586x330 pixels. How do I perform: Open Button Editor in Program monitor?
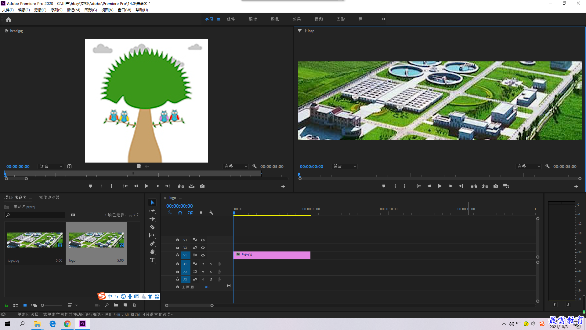pyautogui.click(x=576, y=186)
